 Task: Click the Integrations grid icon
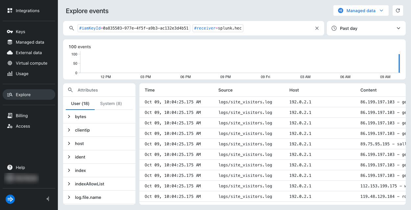tap(10, 10)
